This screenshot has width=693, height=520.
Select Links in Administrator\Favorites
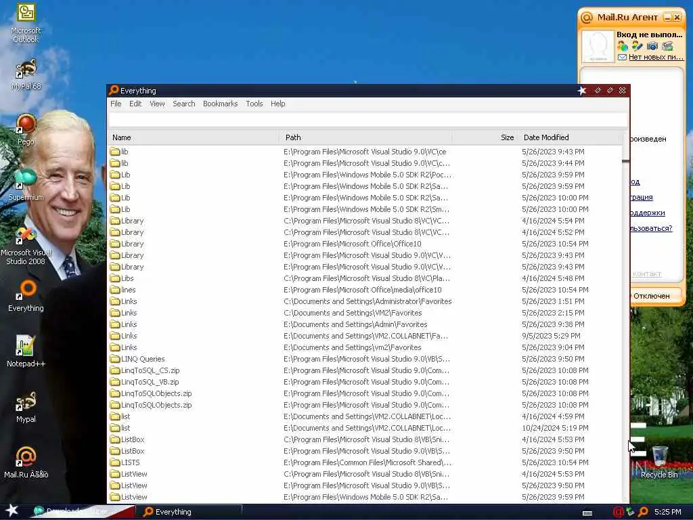(129, 301)
